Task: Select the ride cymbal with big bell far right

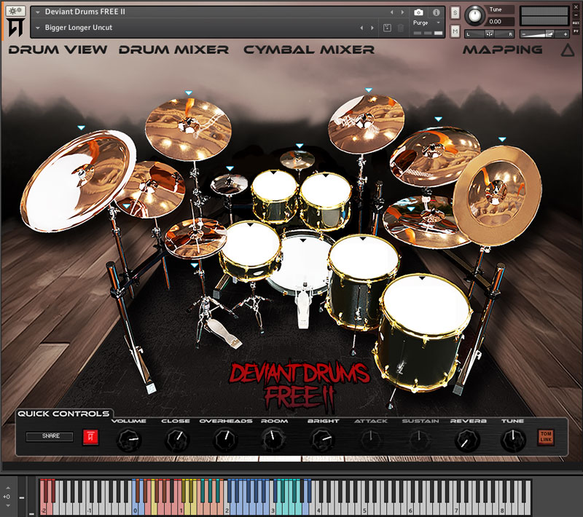Action: pos(497,194)
